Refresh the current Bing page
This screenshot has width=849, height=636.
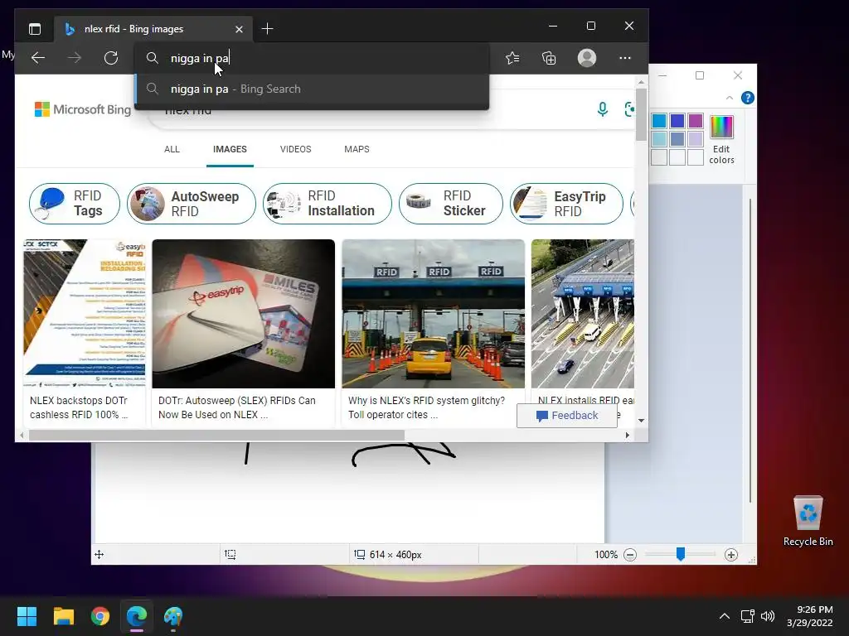(x=111, y=58)
